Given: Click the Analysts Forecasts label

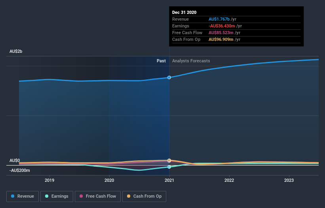Looking at the screenshot, I should point(191,61).
